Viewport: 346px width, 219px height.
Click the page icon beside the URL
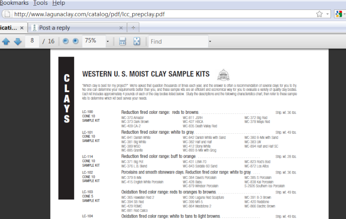pyautogui.click(x=7, y=14)
